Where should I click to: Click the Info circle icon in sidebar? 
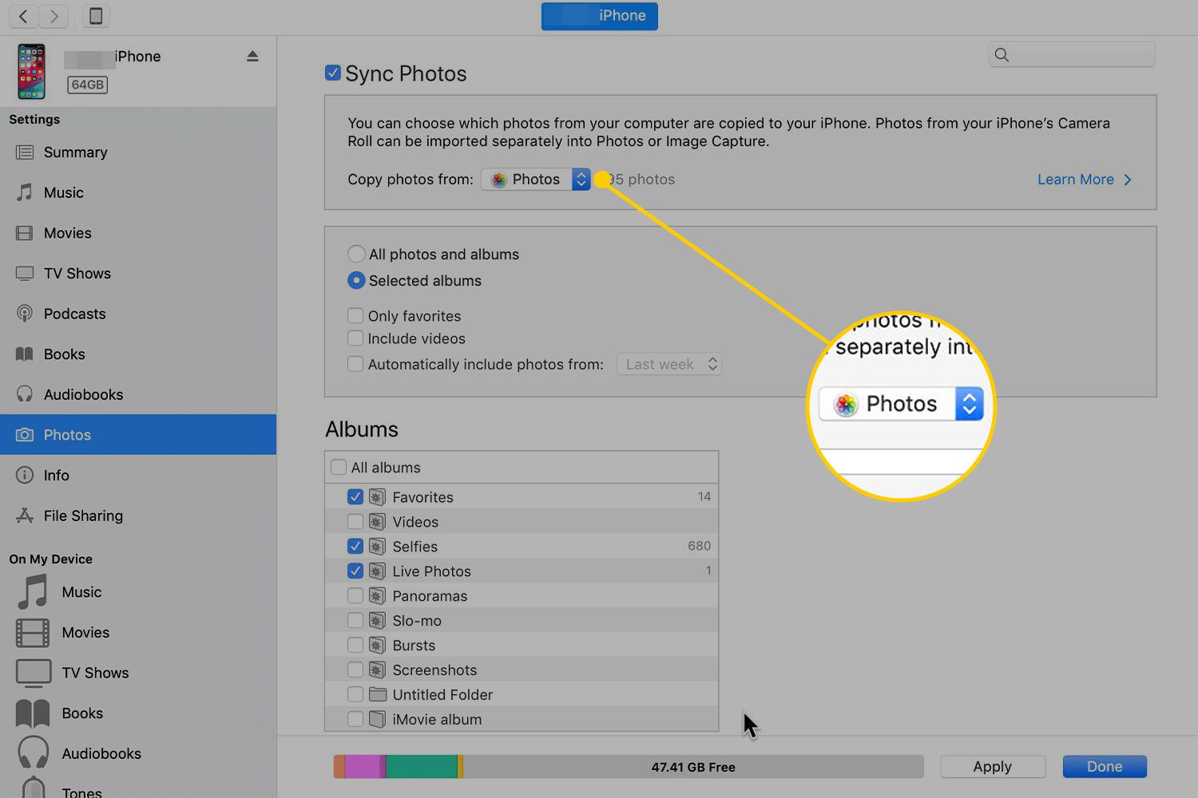[x=25, y=475]
